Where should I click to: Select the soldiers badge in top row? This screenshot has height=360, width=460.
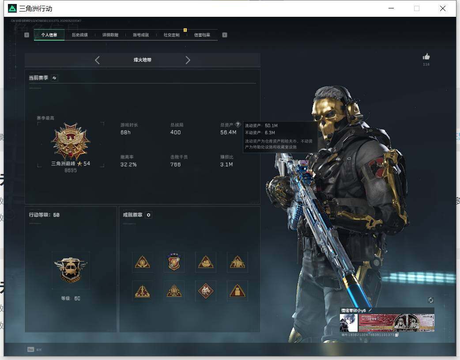[x=238, y=262]
